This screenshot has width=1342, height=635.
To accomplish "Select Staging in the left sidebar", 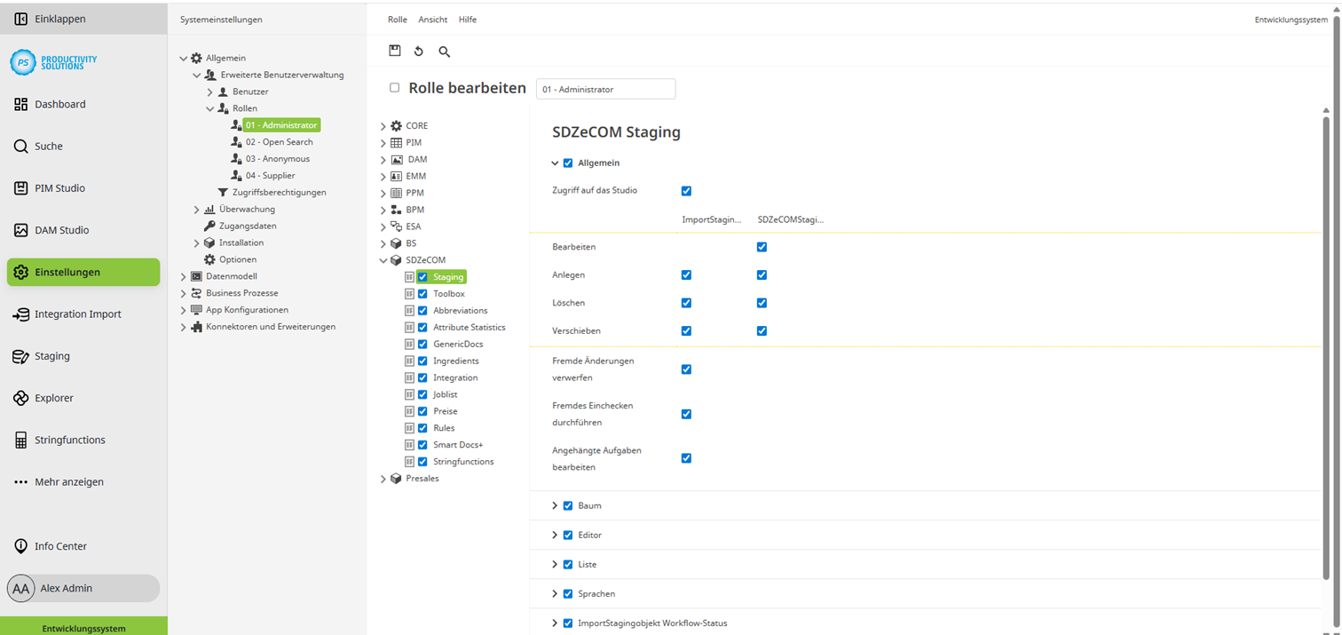I will (x=54, y=355).
